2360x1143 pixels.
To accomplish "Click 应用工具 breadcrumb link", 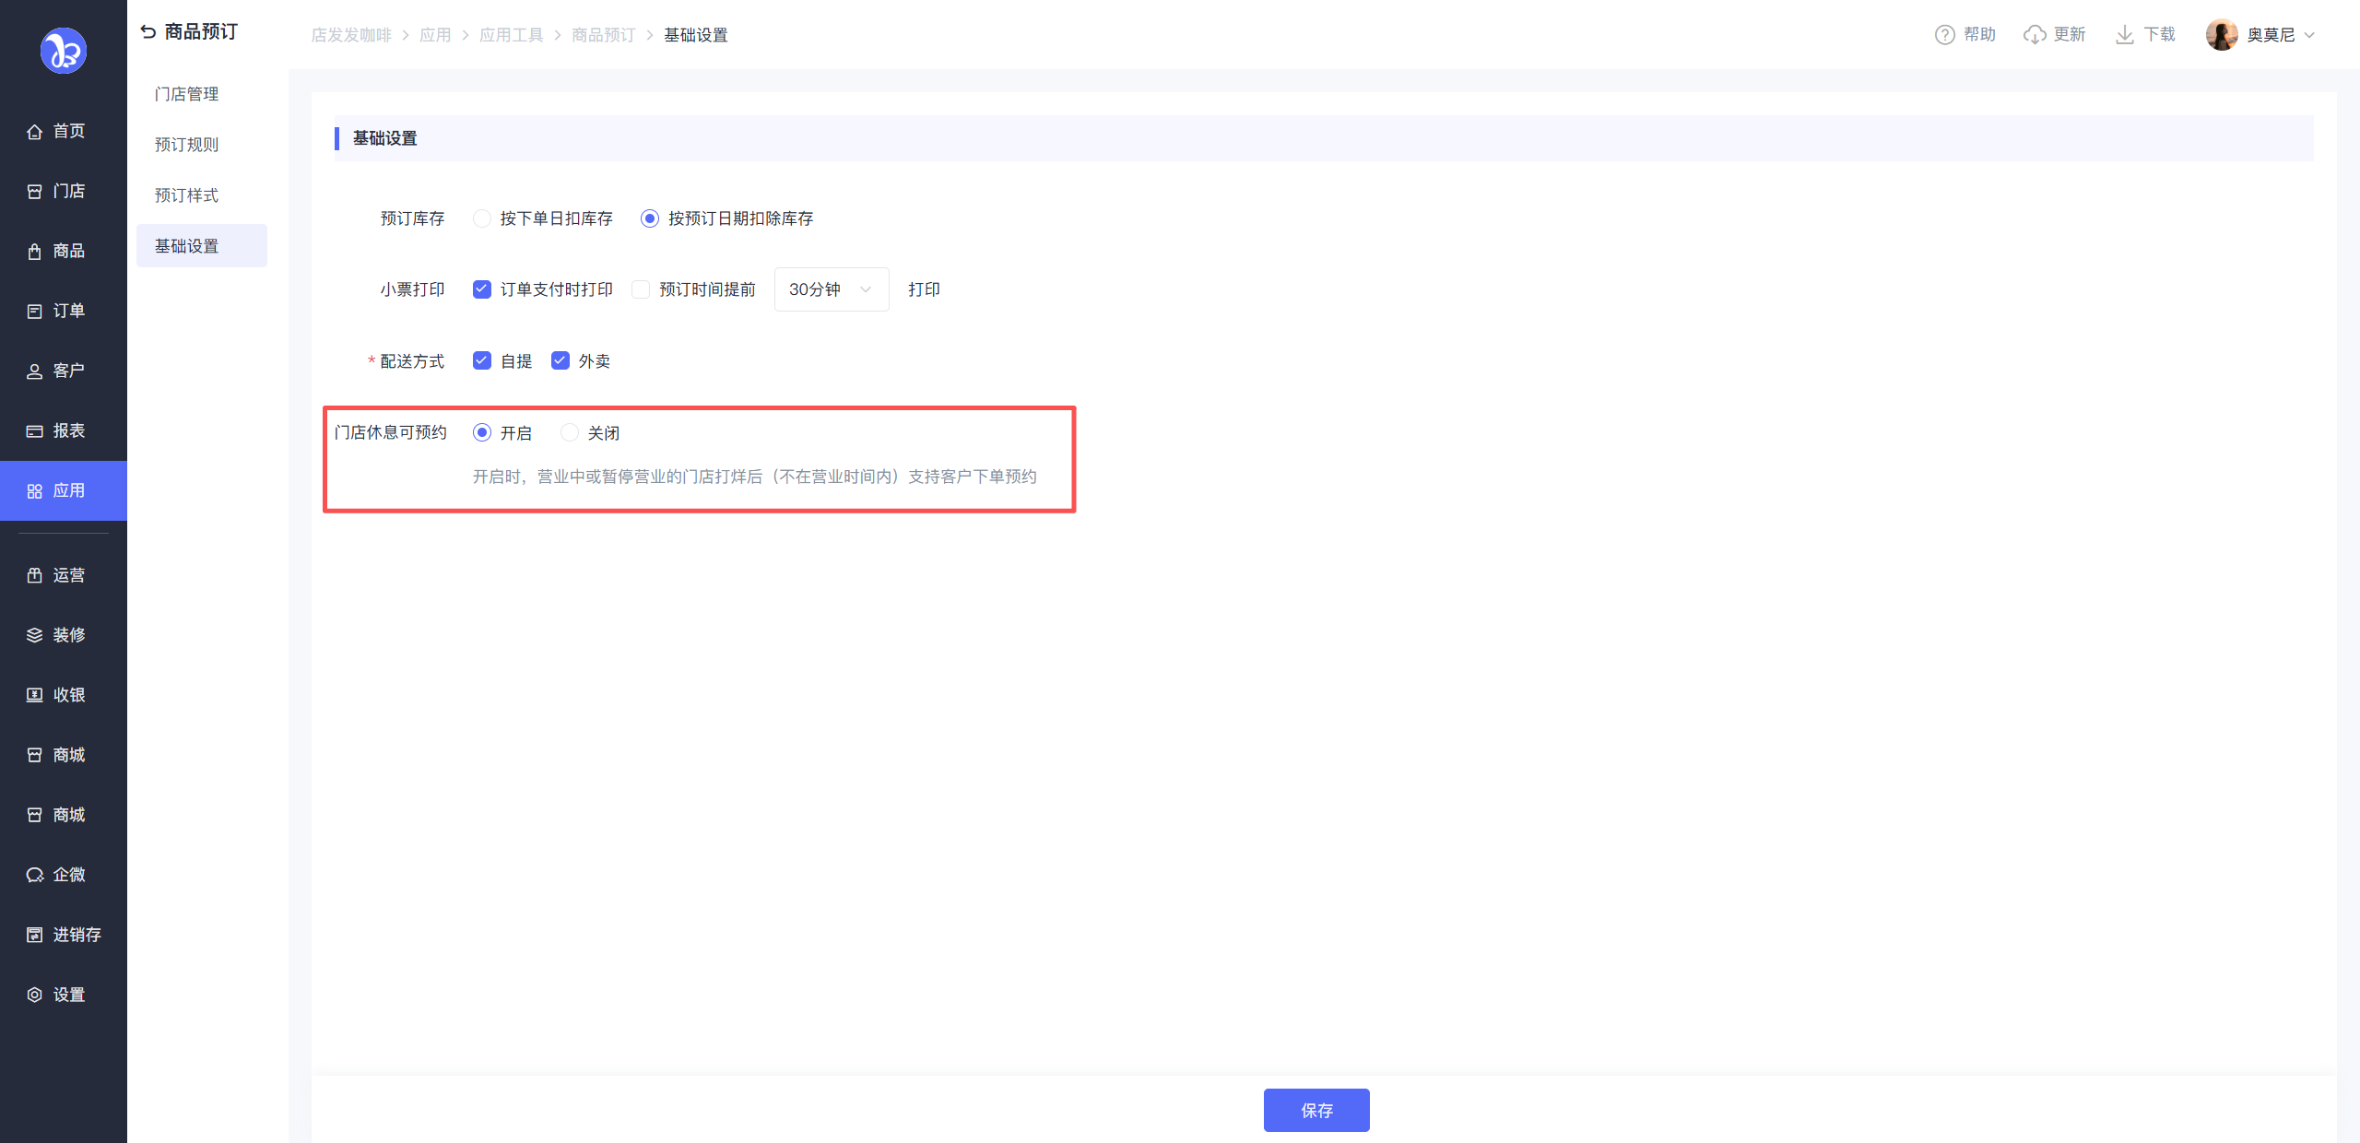I will click(x=511, y=35).
